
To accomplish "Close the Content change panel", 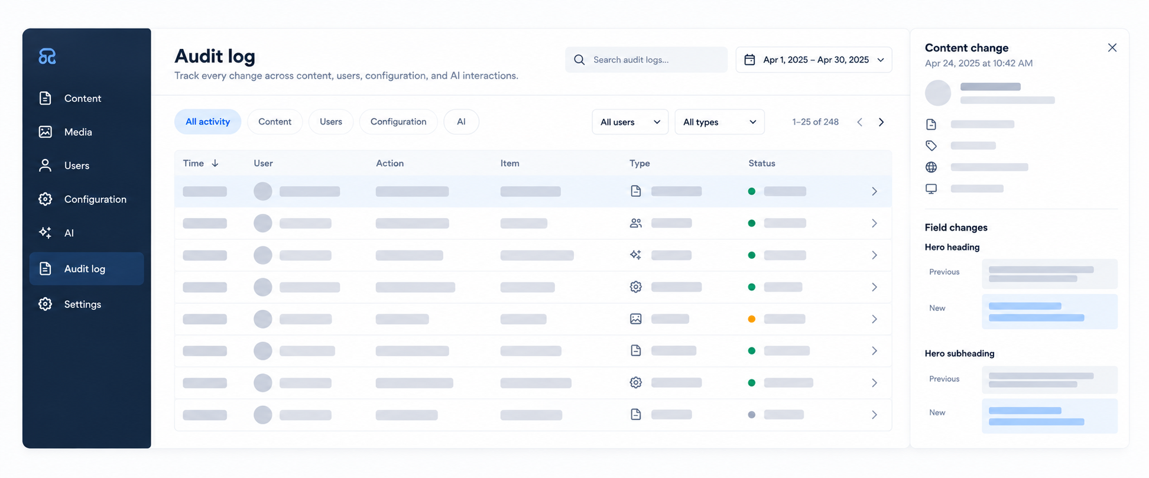I will [1112, 48].
